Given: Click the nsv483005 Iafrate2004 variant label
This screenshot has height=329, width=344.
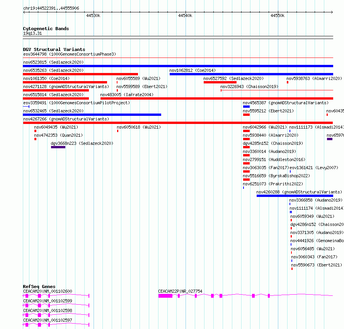Looking at the screenshot, I should point(127,95).
